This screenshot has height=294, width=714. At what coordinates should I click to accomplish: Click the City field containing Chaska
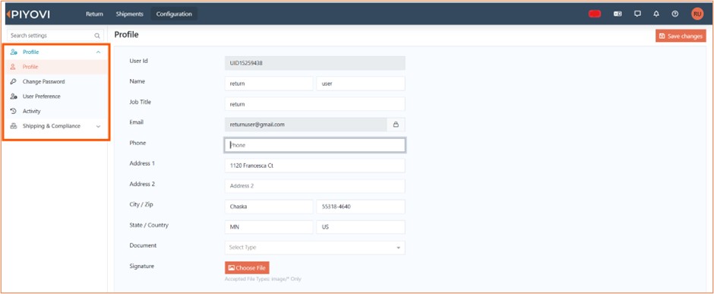pyautogui.click(x=269, y=207)
